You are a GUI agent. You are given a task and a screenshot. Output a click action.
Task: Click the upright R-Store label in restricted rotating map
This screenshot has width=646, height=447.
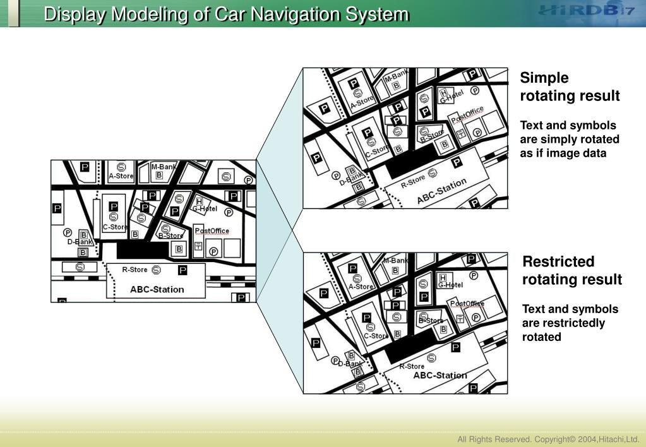(412, 366)
